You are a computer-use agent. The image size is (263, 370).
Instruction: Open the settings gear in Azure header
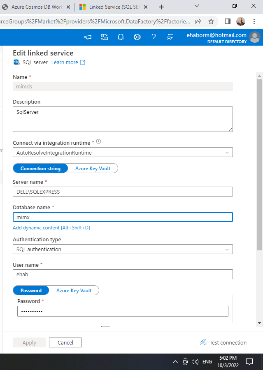pyautogui.click(x=137, y=37)
